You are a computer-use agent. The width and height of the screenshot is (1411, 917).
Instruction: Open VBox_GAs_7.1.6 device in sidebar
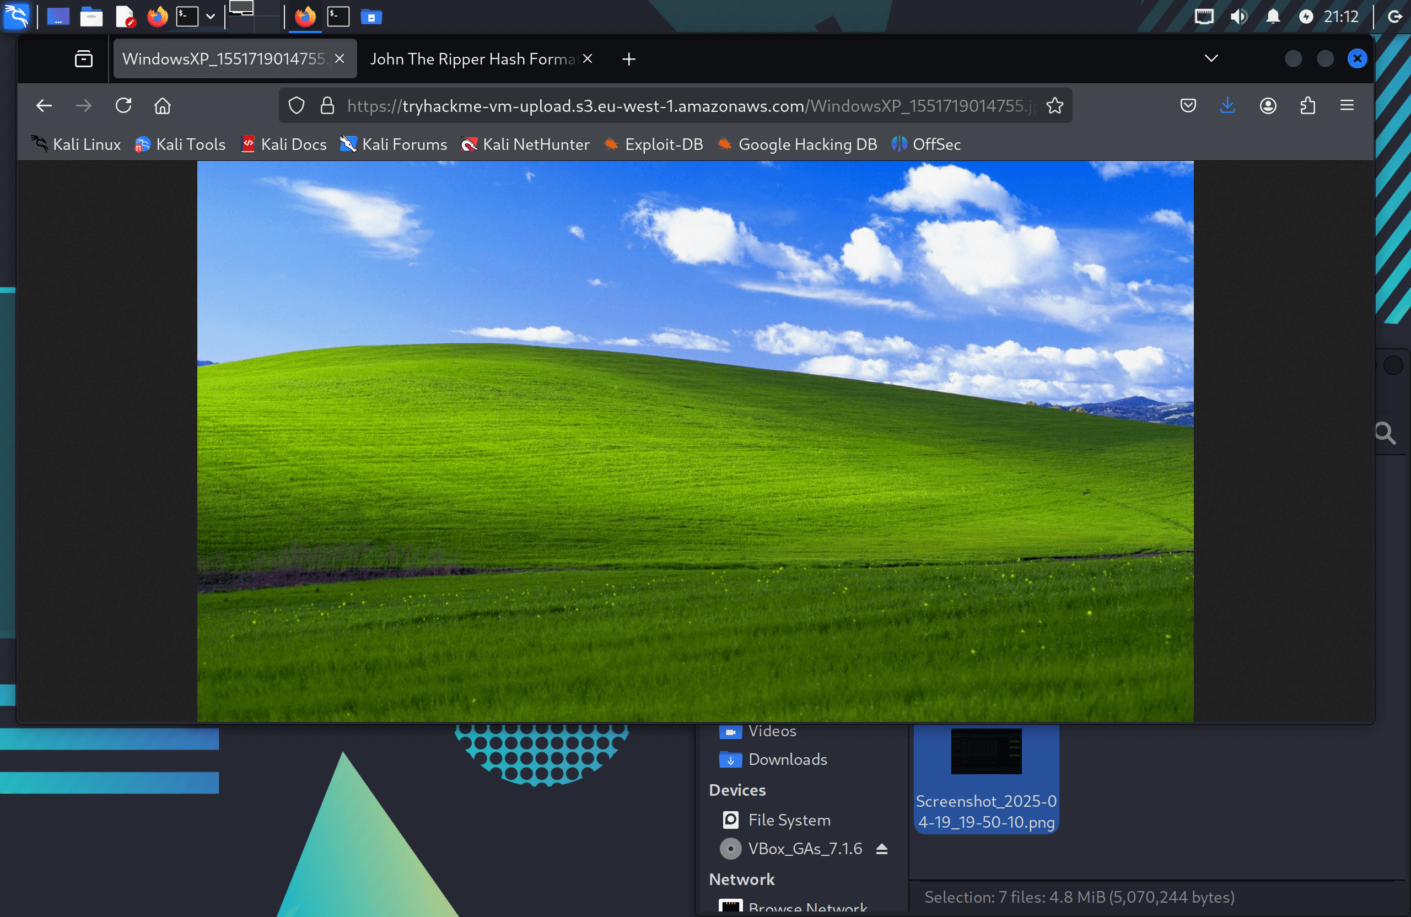tap(792, 848)
